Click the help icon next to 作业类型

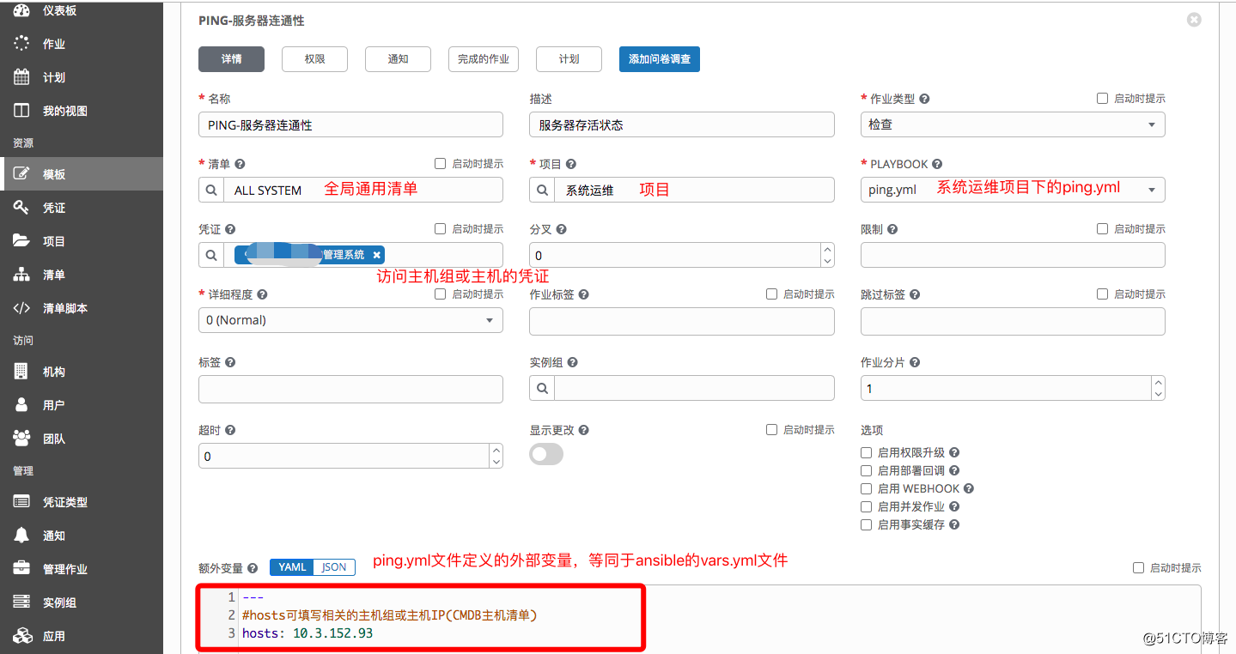[x=924, y=99]
